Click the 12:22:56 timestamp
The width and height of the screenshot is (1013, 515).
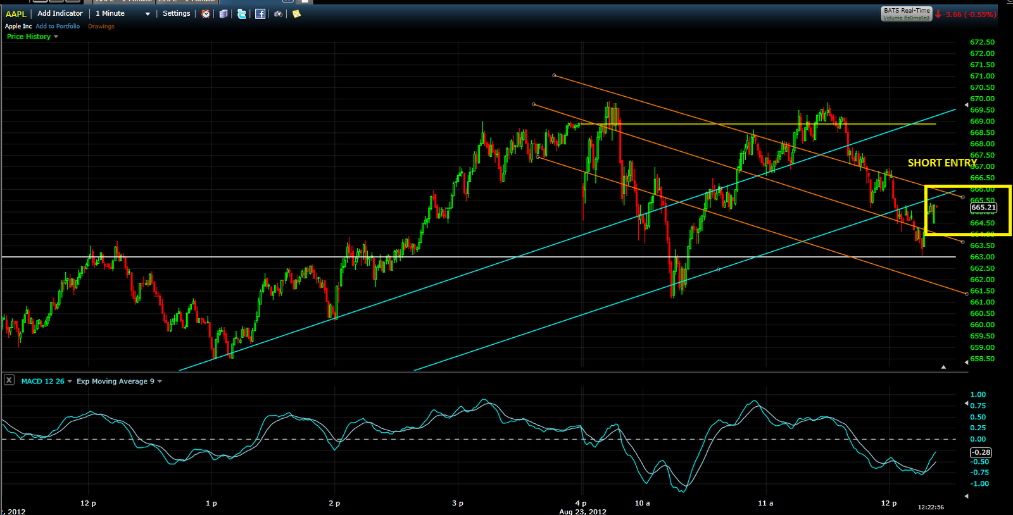(931, 507)
